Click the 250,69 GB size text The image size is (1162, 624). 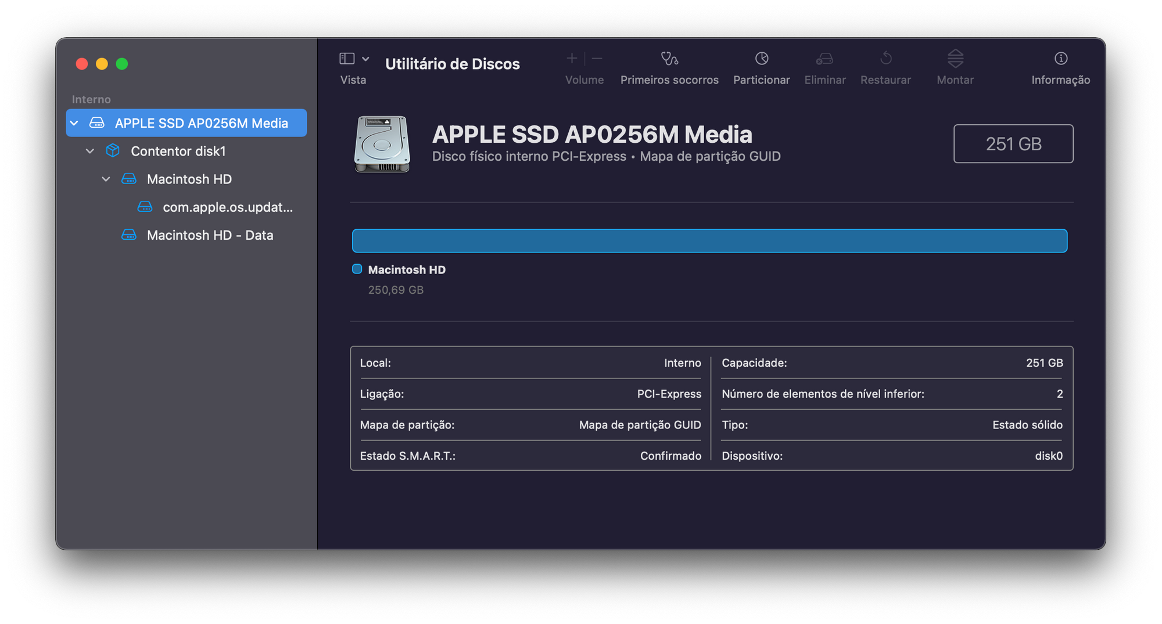pos(396,290)
